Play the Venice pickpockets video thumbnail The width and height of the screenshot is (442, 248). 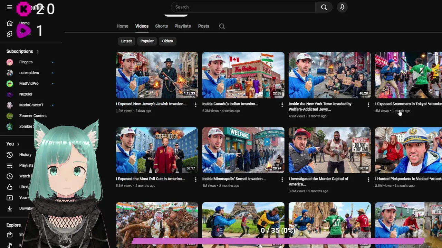click(x=409, y=150)
